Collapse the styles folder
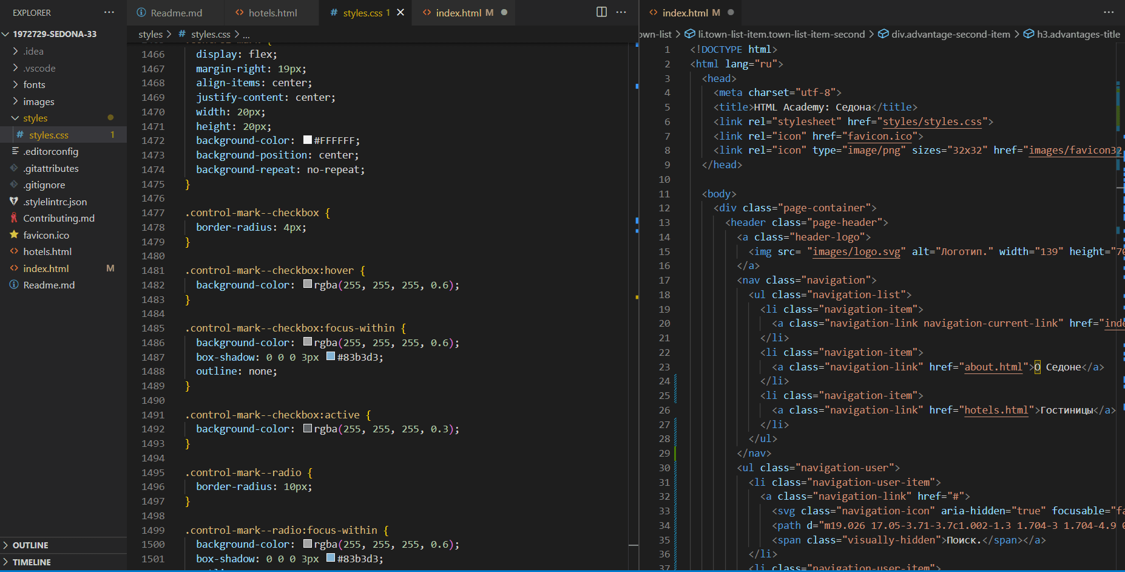 pyautogui.click(x=15, y=118)
